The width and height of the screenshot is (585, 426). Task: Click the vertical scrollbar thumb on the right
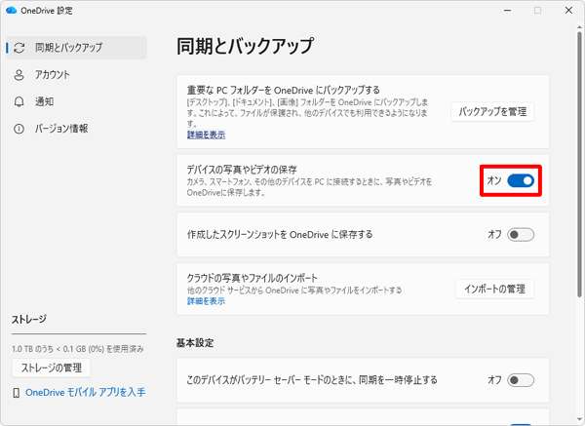[579, 164]
